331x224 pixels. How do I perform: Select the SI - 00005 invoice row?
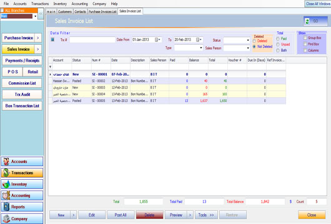pos(167,101)
